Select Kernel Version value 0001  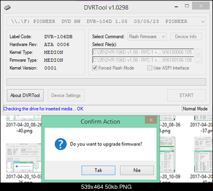pos(50,68)
